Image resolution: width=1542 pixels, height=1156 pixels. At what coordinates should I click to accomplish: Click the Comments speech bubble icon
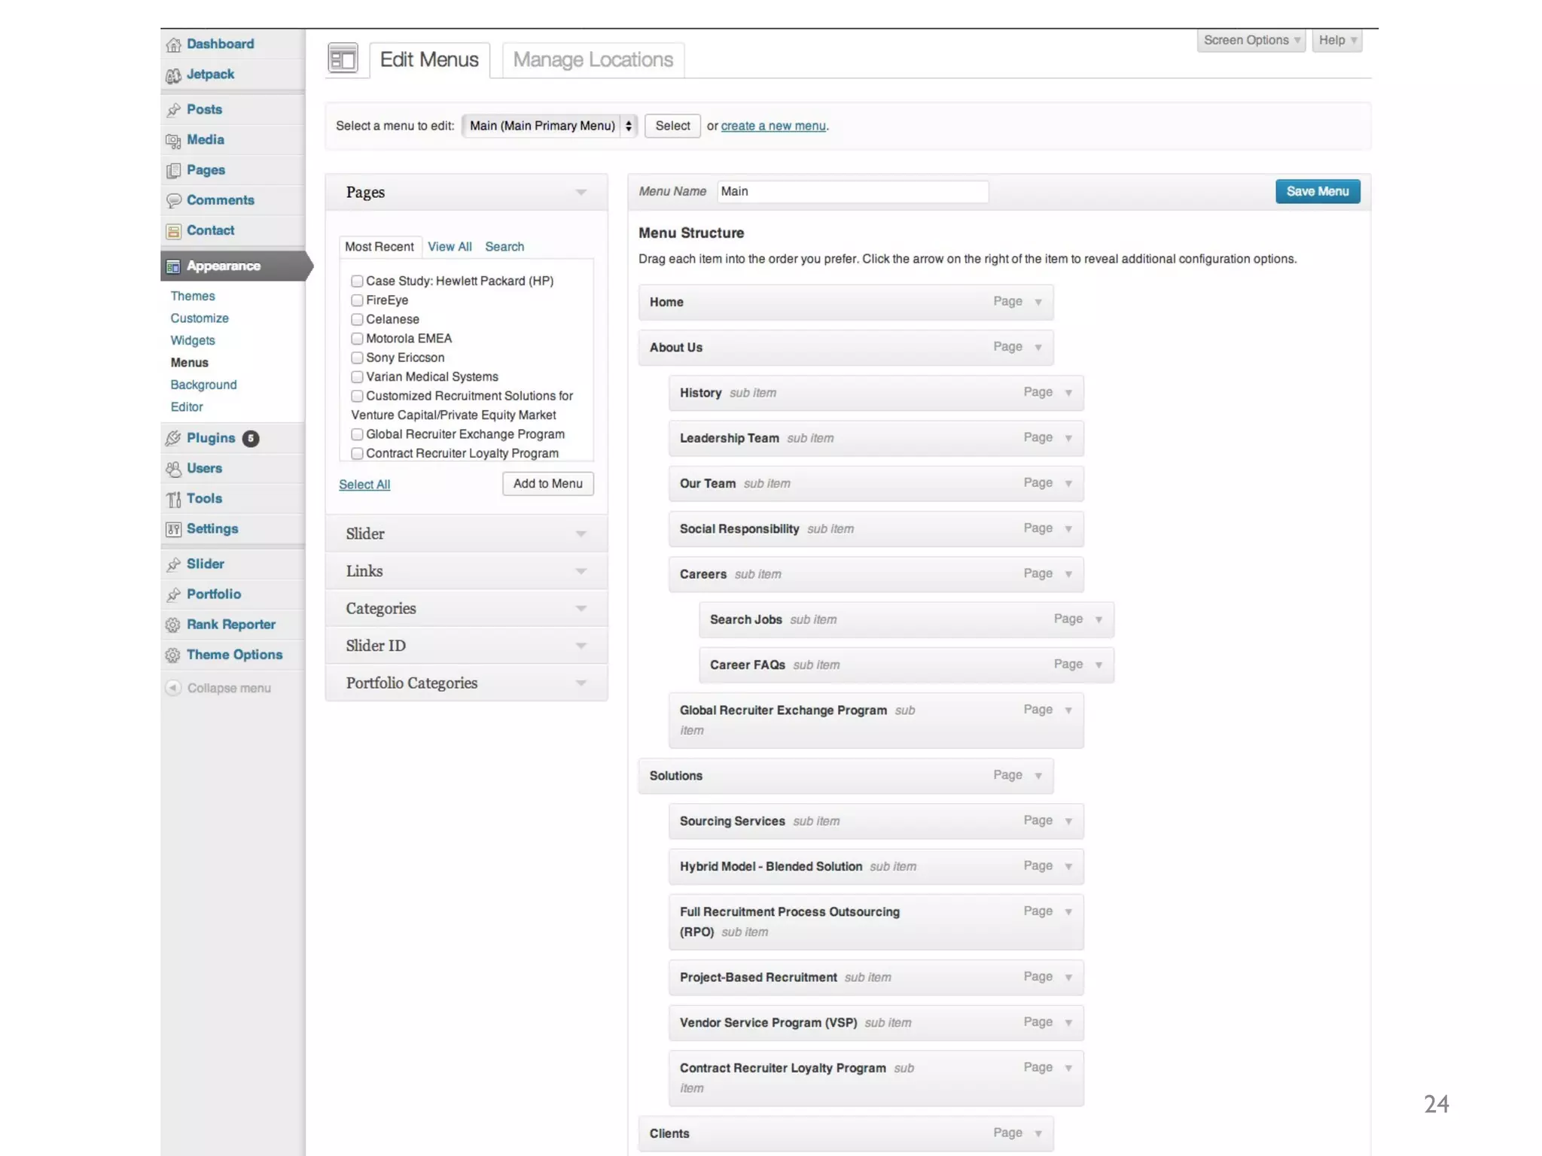(x=173, y=201)
